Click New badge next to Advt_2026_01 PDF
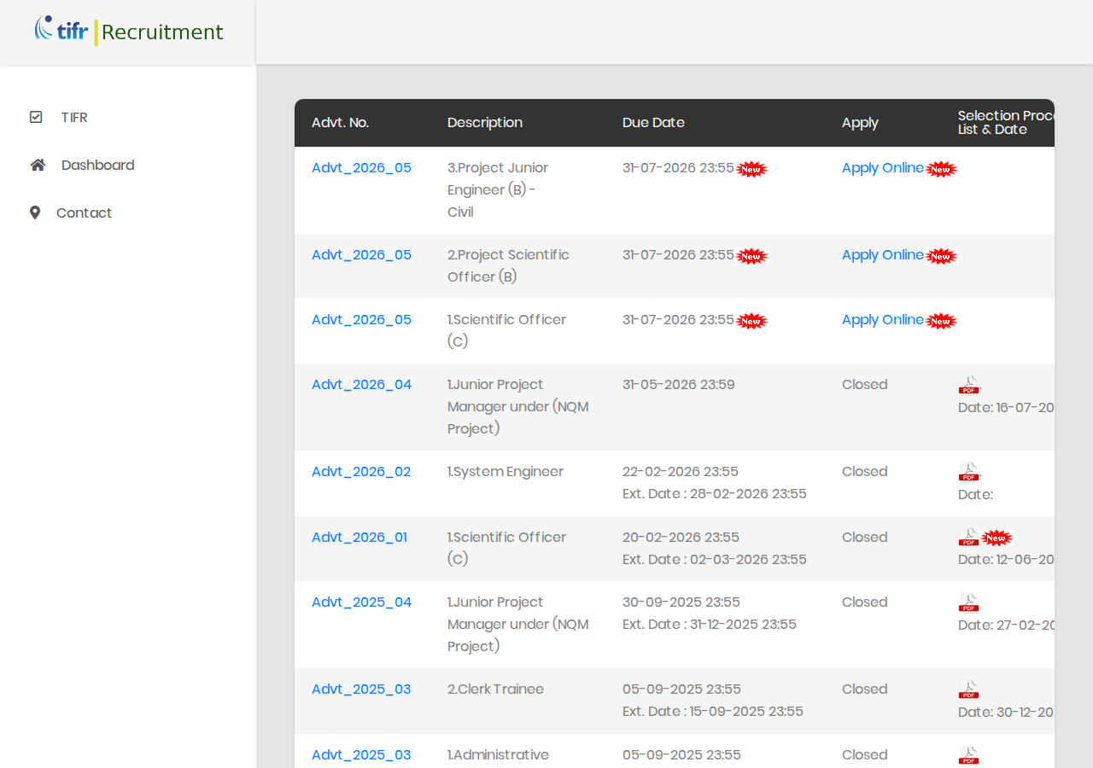Image resolution: width=1093 pixels, height=768 pixels. pyautogui.click(x=997, y=538)
